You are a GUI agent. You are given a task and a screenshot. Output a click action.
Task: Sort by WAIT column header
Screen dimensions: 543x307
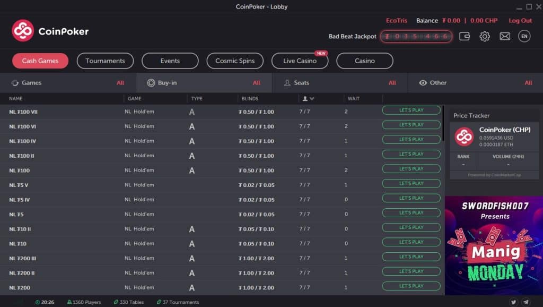click(354, 99)
